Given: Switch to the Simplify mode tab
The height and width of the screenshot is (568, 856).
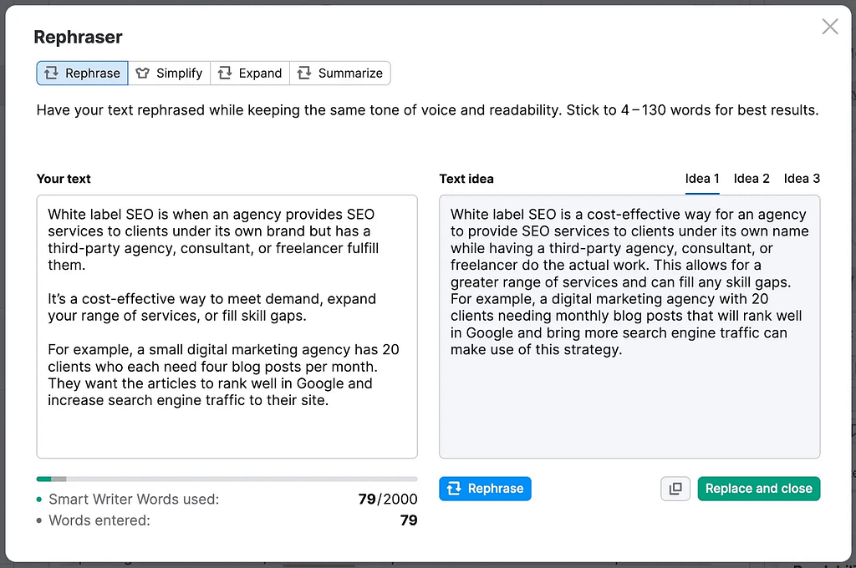Looking at the screenshot, I should coord(170,74).
